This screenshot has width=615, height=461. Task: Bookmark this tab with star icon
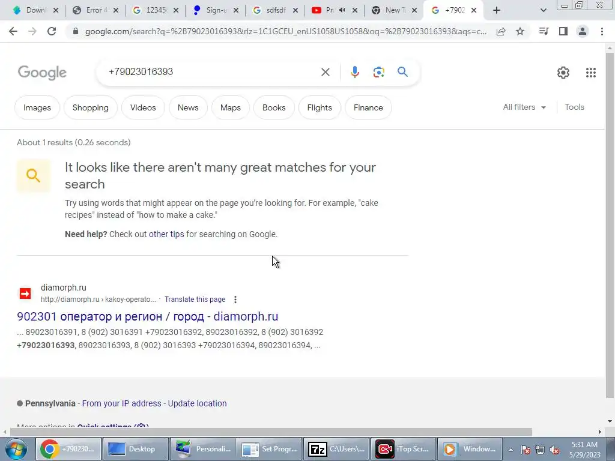tap(520, 31)
